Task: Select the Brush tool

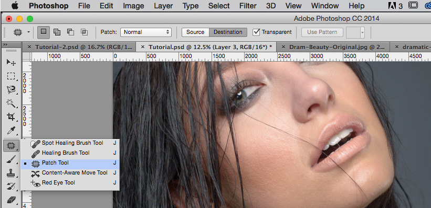Action: pyautogui.click(x=11, y=159)
